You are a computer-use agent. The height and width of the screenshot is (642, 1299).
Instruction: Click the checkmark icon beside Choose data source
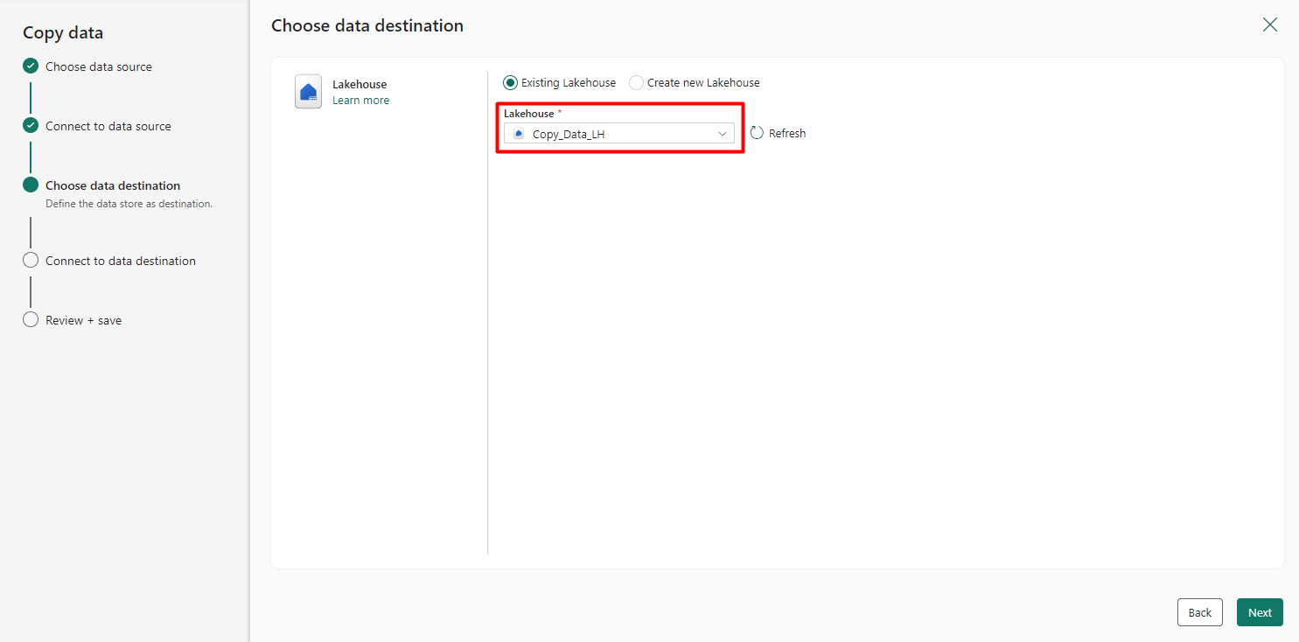[x=31, y=66]
